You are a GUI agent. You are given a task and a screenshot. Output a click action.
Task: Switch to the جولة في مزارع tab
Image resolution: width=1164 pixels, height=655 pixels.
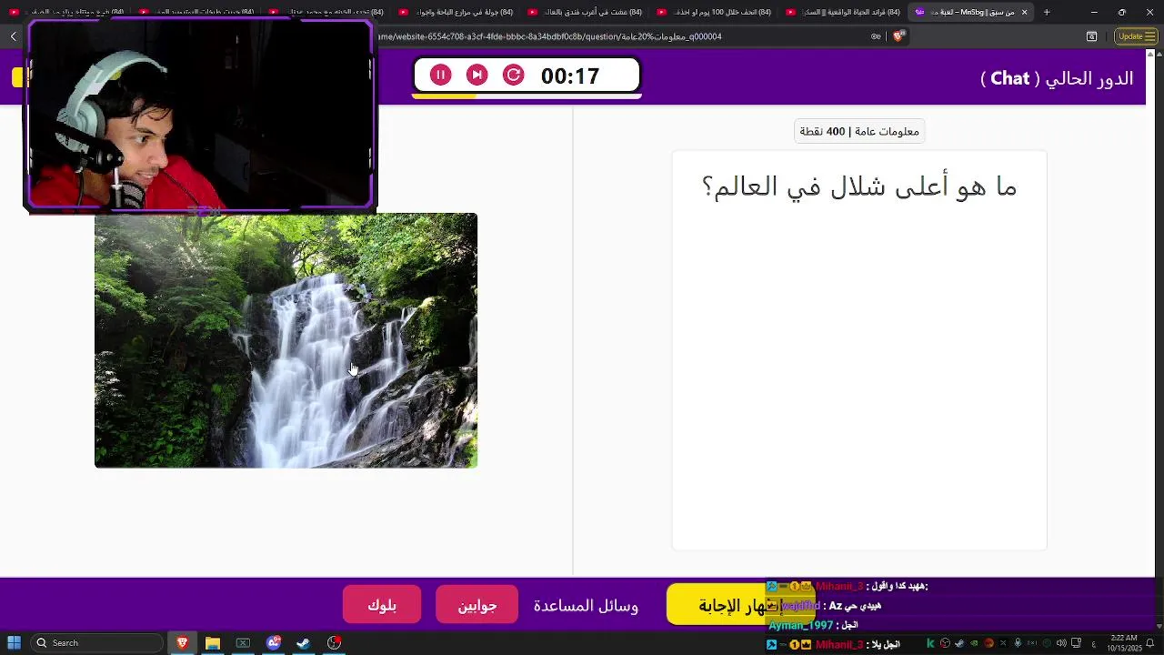pos(456,12)
